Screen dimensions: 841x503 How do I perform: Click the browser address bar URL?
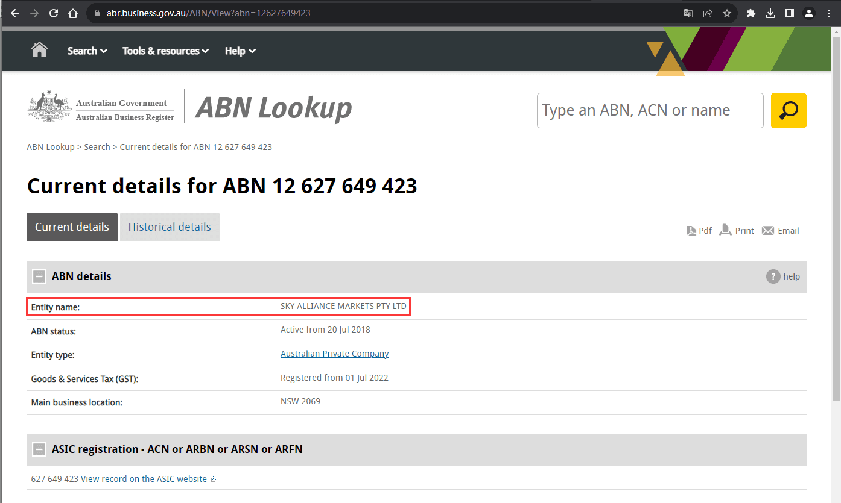(209, 13)
